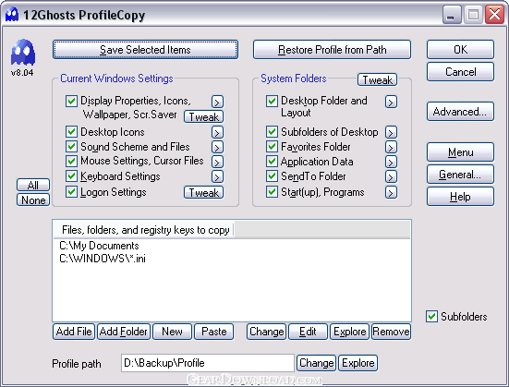
Task: Click Change next to Profile path
Action: point(317,363)
